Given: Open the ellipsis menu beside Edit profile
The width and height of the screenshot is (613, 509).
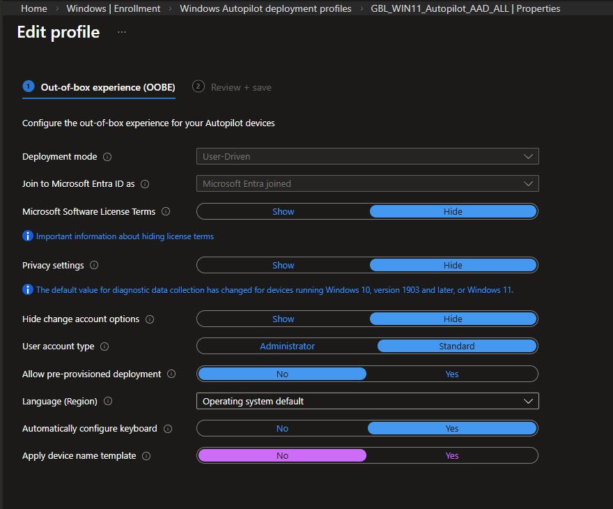Looking at the screenshot, I should coord(122,32).
